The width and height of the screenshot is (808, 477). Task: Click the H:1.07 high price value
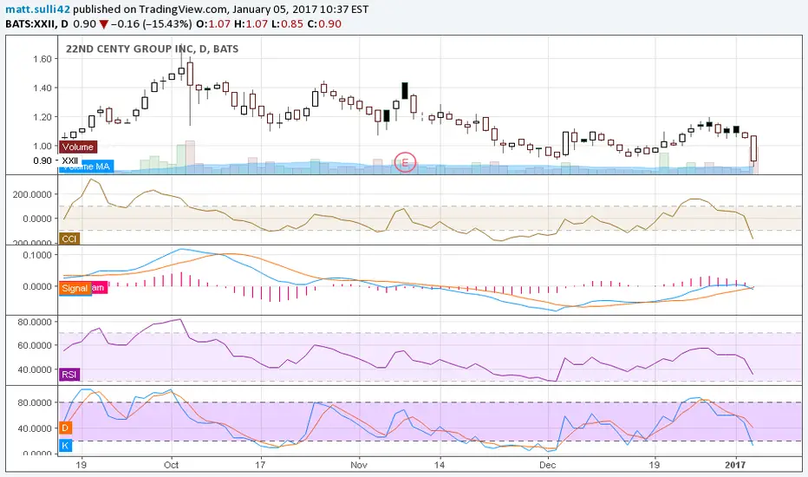click(x=250, y=23)
